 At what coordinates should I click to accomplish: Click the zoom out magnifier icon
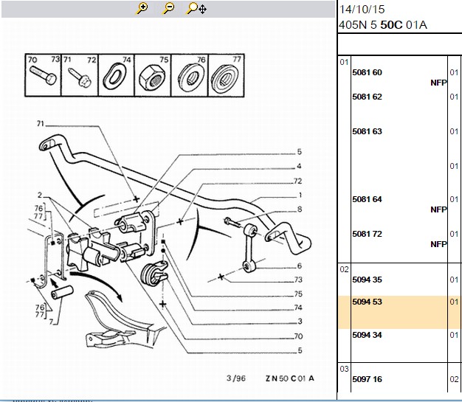point(168,9)
